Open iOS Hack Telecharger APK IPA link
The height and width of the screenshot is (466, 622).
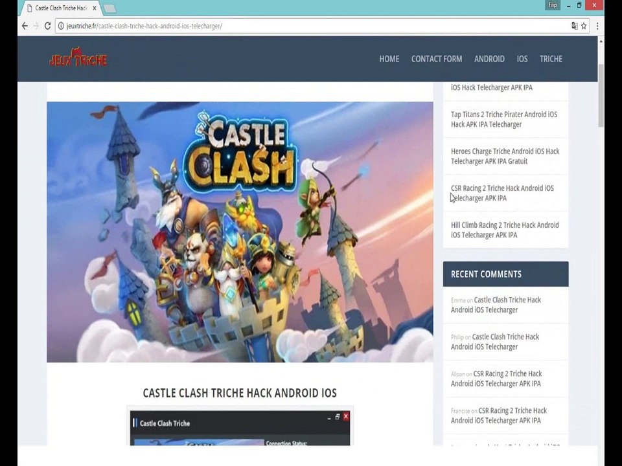[492, 87]
